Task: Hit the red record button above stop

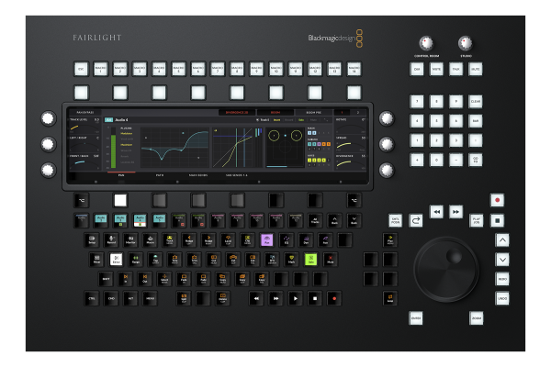Action: pos(497,200)
